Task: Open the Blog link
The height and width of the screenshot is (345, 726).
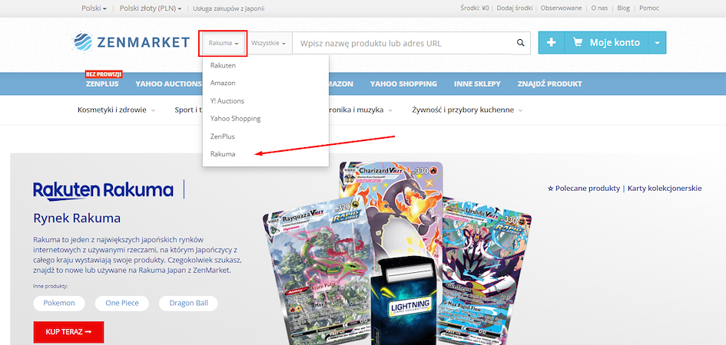Action: click(x=623, y=8)
